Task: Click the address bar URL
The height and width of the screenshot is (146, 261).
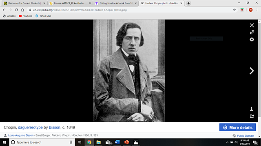Action: pyautogui.click(x=80, y=10)
